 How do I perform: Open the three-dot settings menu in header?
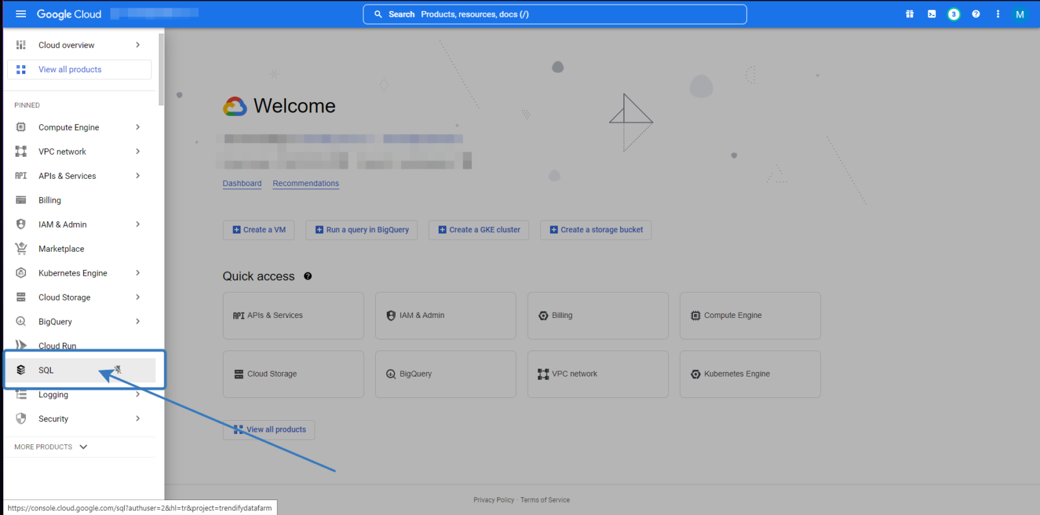pos(998,14)
